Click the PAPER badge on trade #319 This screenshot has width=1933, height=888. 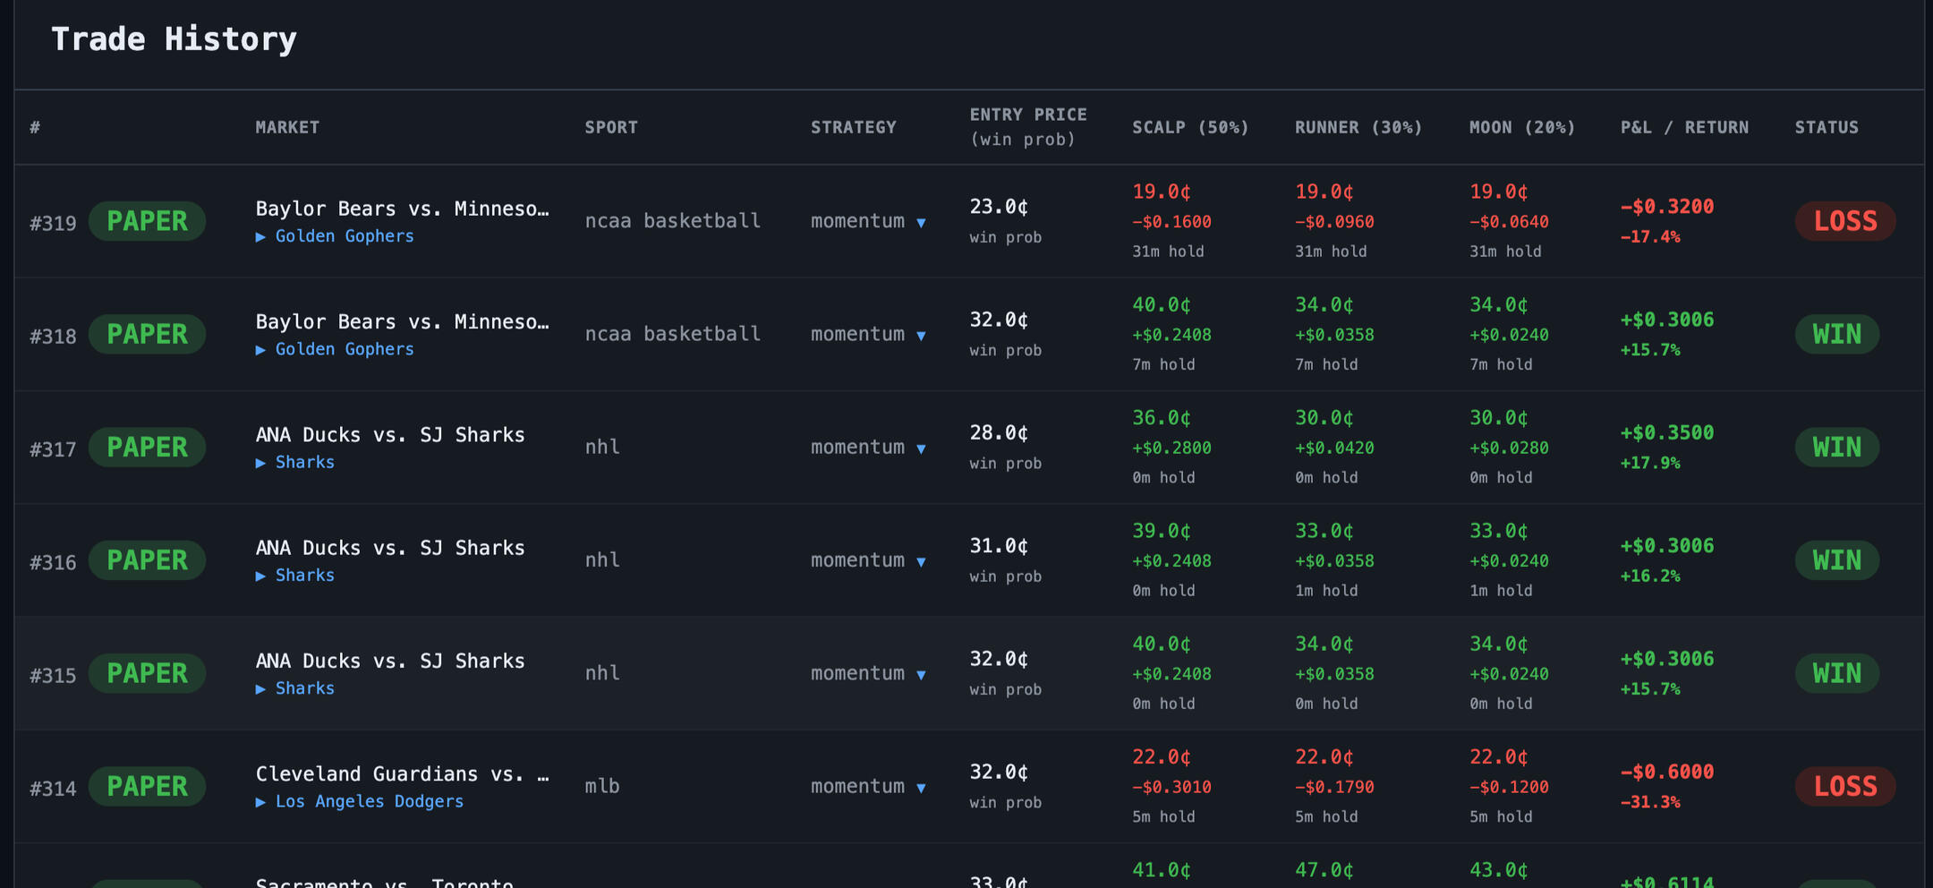(x=147, y=221)
